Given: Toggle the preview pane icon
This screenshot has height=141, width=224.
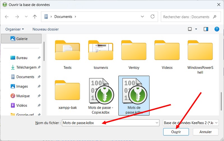Looking at the screenshot, I should point(206,29).
